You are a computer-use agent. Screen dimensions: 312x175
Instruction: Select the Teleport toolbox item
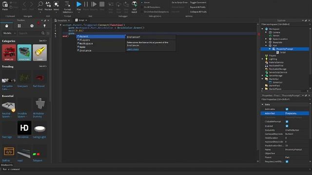(x=38, y=153)
